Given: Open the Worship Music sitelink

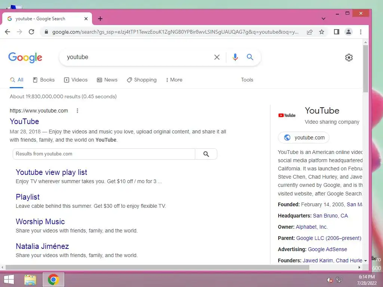Looking at the screenshot, I should (40, 222).
